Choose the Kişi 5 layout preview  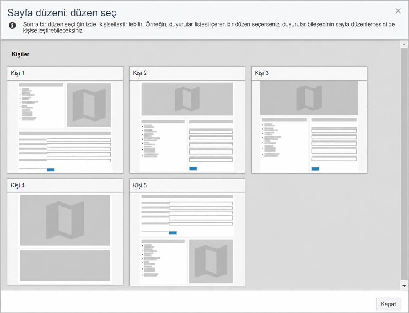click(187, 239)
